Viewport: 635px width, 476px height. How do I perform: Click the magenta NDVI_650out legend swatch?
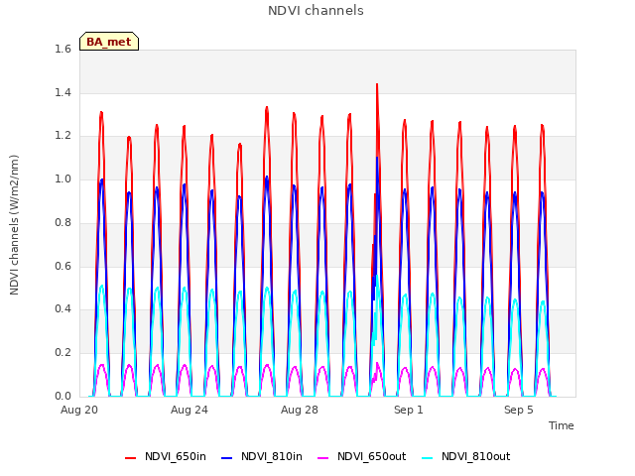pos(322,458)
